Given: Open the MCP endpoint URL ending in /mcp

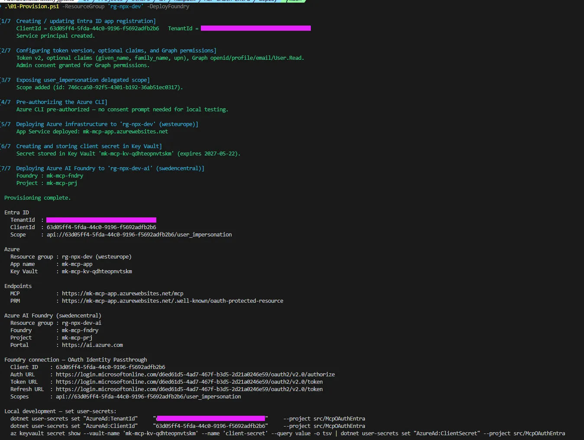Looking at the screenshot, I should [123, 294].
